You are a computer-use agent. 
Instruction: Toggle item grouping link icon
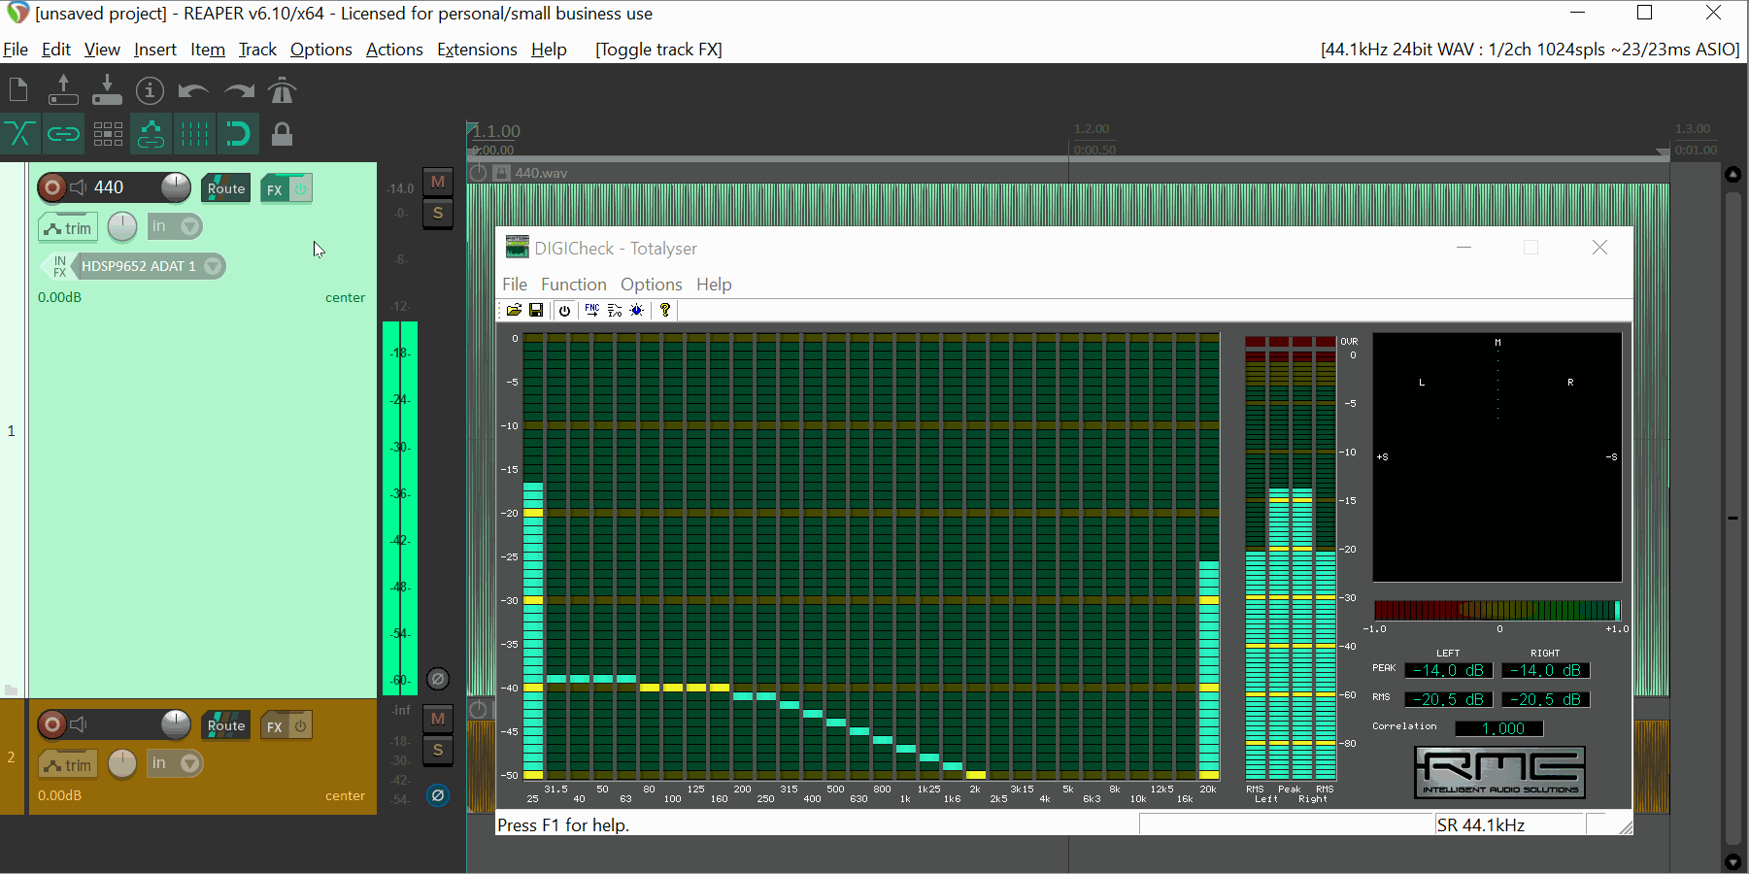[x=63, y=134]
